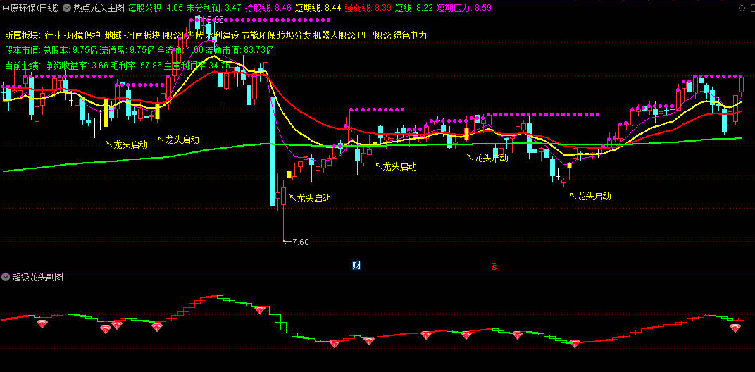Viewport: 755px width, 372px height.
Task: Click the 绿色电力 concept label
Action: pyautogui.click(x=410, y=35)
